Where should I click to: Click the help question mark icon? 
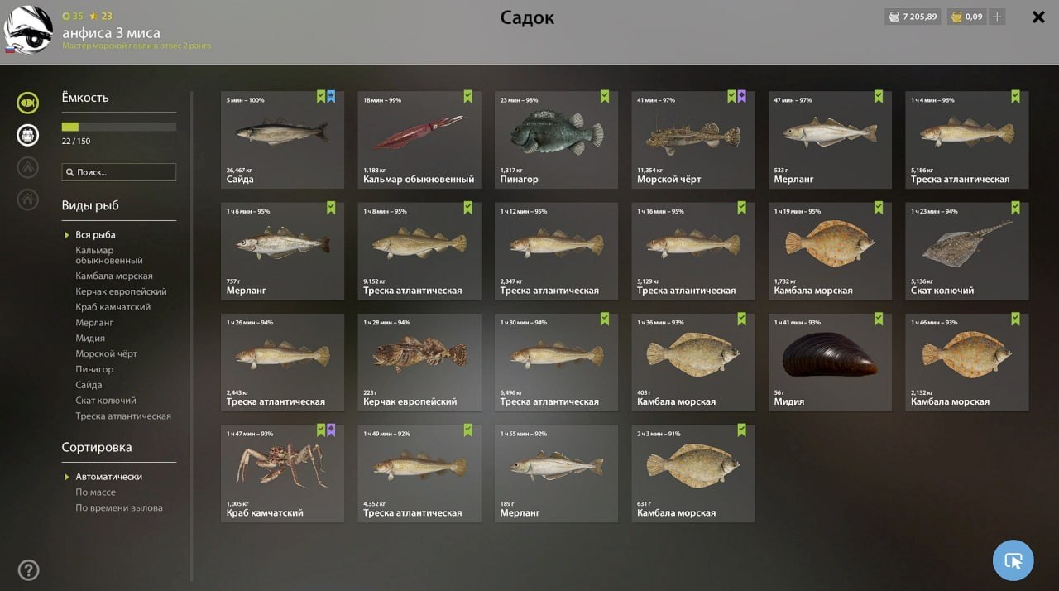(x=28, y=569)
